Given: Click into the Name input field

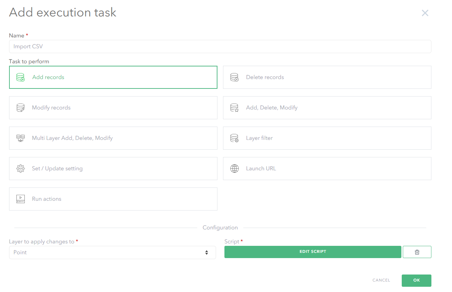Looking at the screenshot, I should [220, 47].
